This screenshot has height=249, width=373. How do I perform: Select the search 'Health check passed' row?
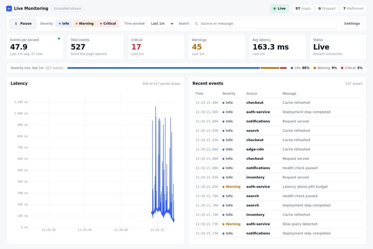(x=277, y=196)
